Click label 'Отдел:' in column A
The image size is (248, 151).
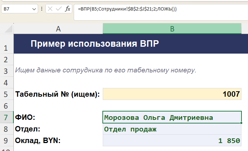tap(28, 129)
